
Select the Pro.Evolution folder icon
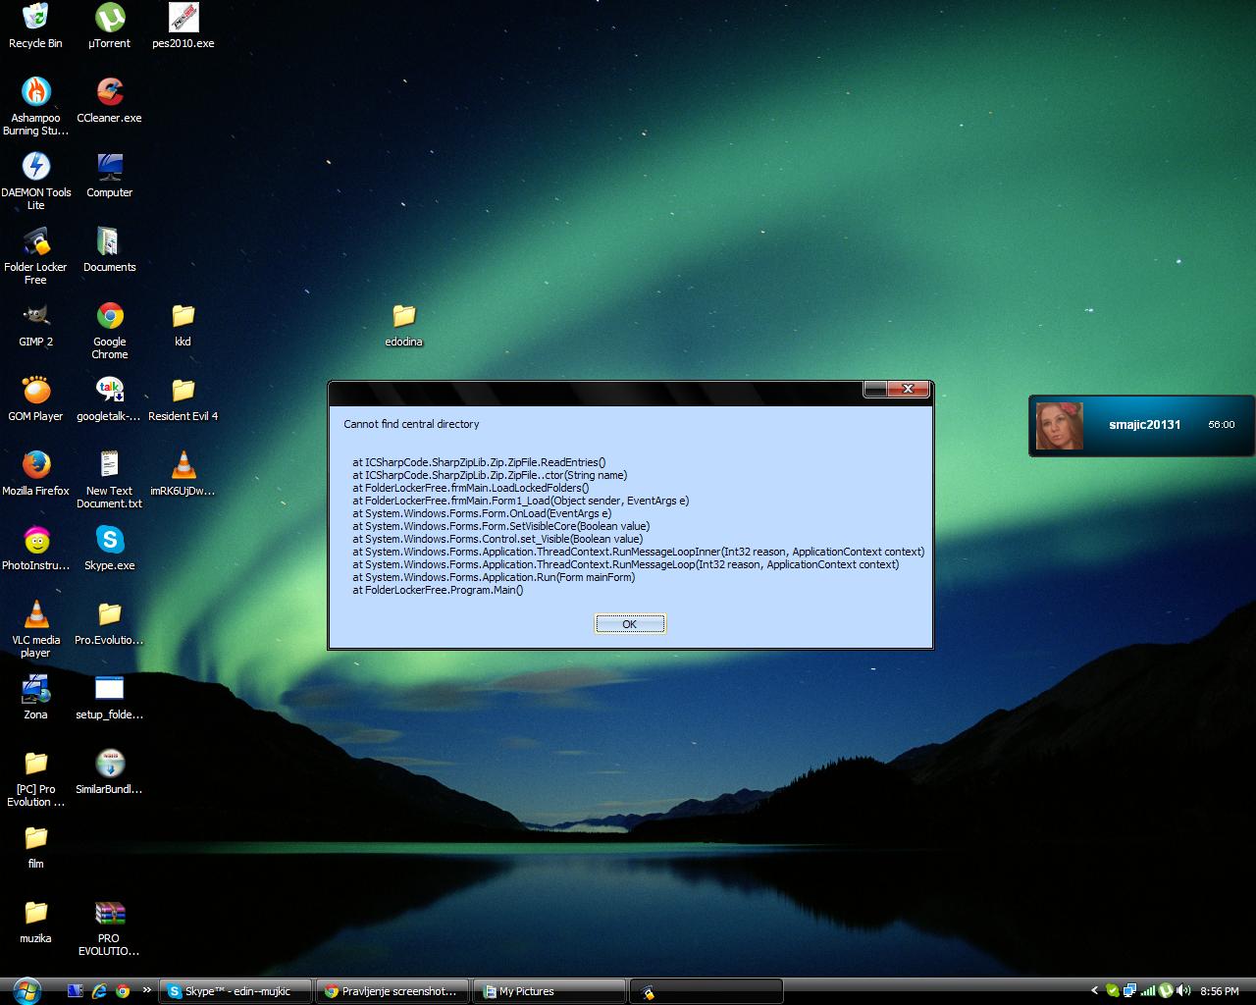[110, 623]
